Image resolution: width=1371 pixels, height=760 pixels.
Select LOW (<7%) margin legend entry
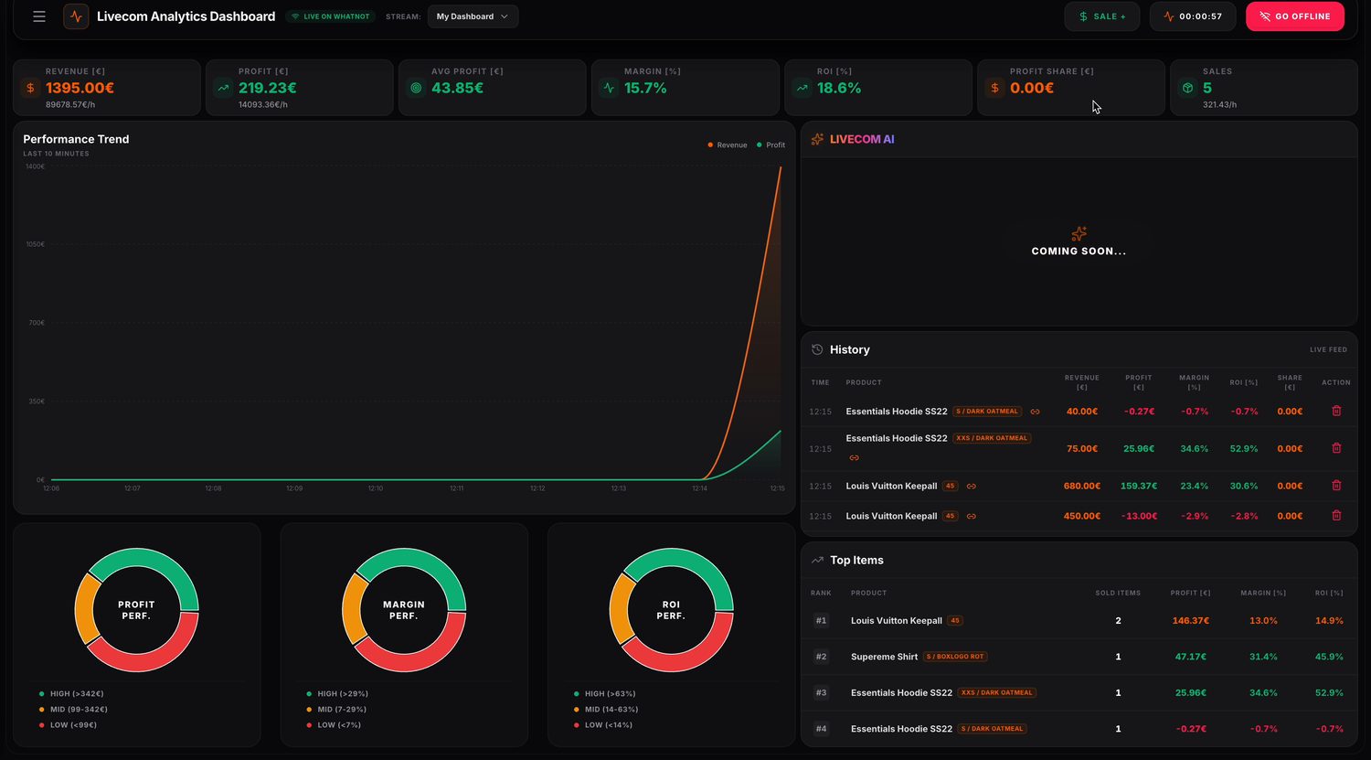[x=334, y=724]
